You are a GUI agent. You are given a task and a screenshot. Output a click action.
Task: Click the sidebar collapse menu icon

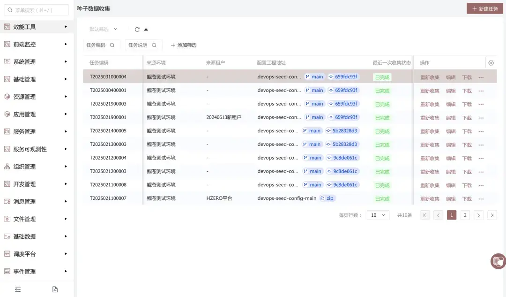point(18,289)
